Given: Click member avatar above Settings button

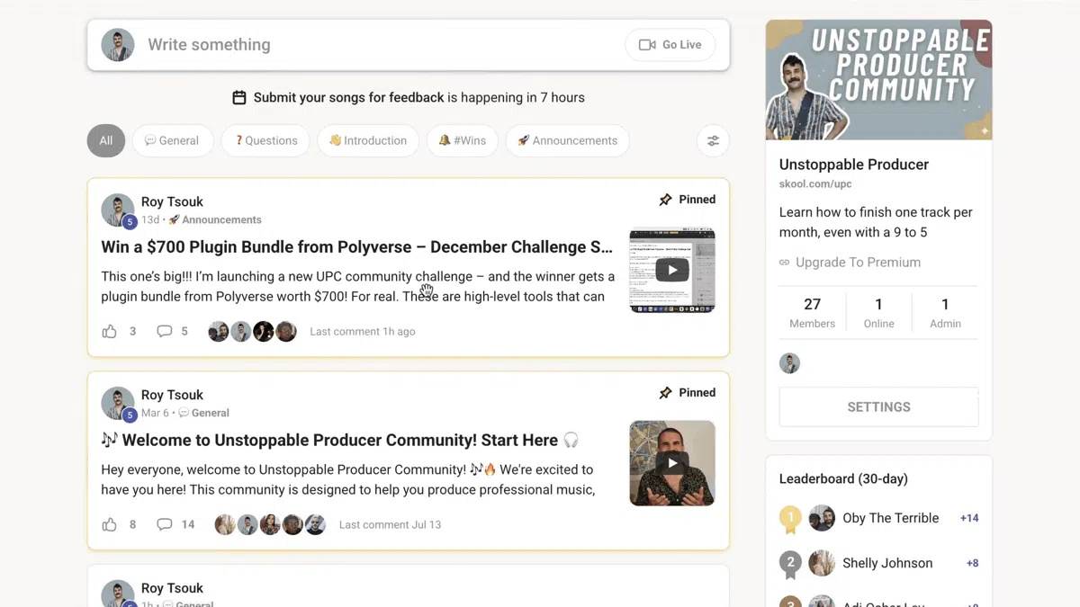Looking at the screenshot, I should (789, 363).
